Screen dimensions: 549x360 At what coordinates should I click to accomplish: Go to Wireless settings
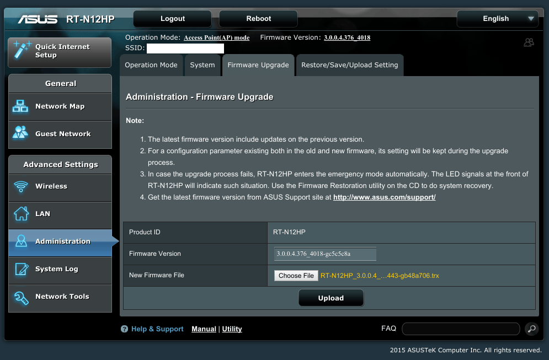(x=60, y=187)
